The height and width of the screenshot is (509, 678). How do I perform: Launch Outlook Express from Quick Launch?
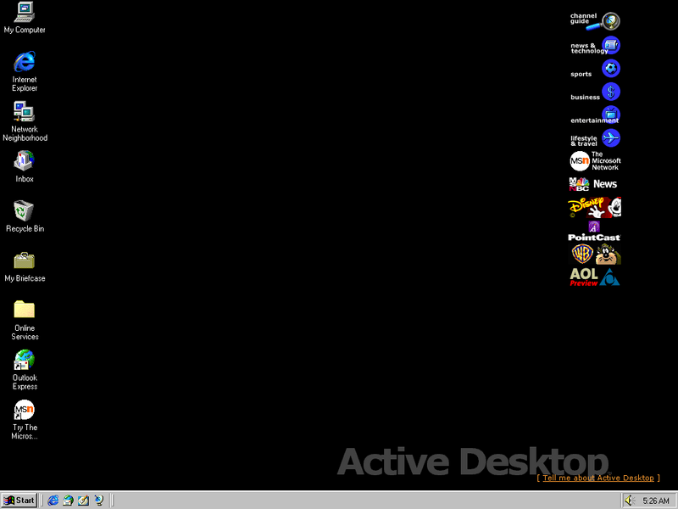pyautogui.click(x=69, y=501)
